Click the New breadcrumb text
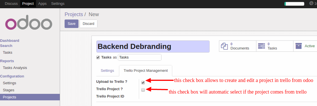The width and height of the screenshot is (317, 106). pos(94,14)
